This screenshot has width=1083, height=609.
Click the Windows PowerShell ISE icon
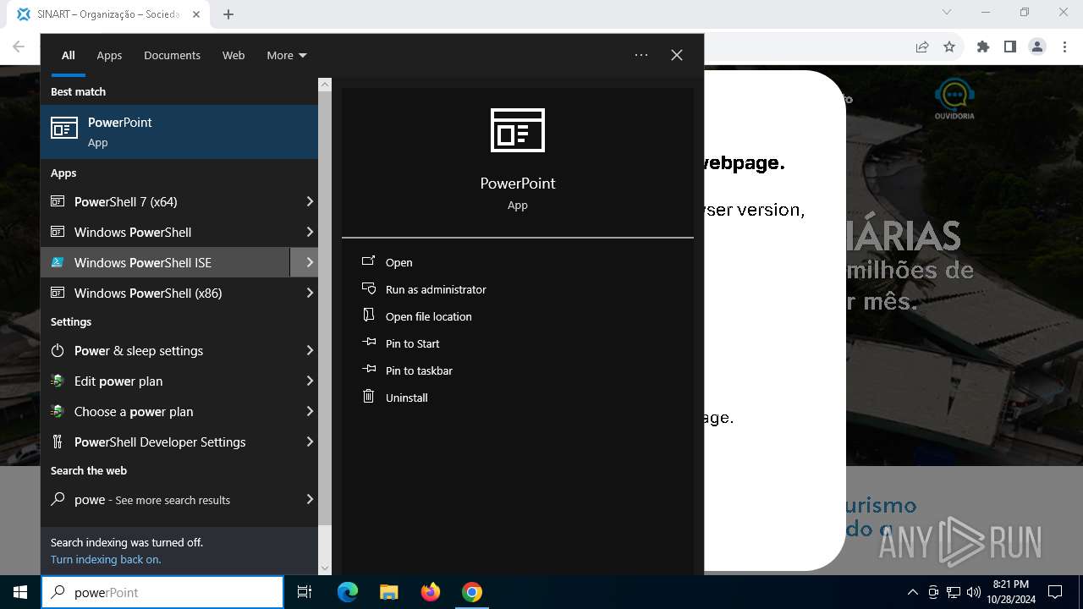click(x=58, y=262)
